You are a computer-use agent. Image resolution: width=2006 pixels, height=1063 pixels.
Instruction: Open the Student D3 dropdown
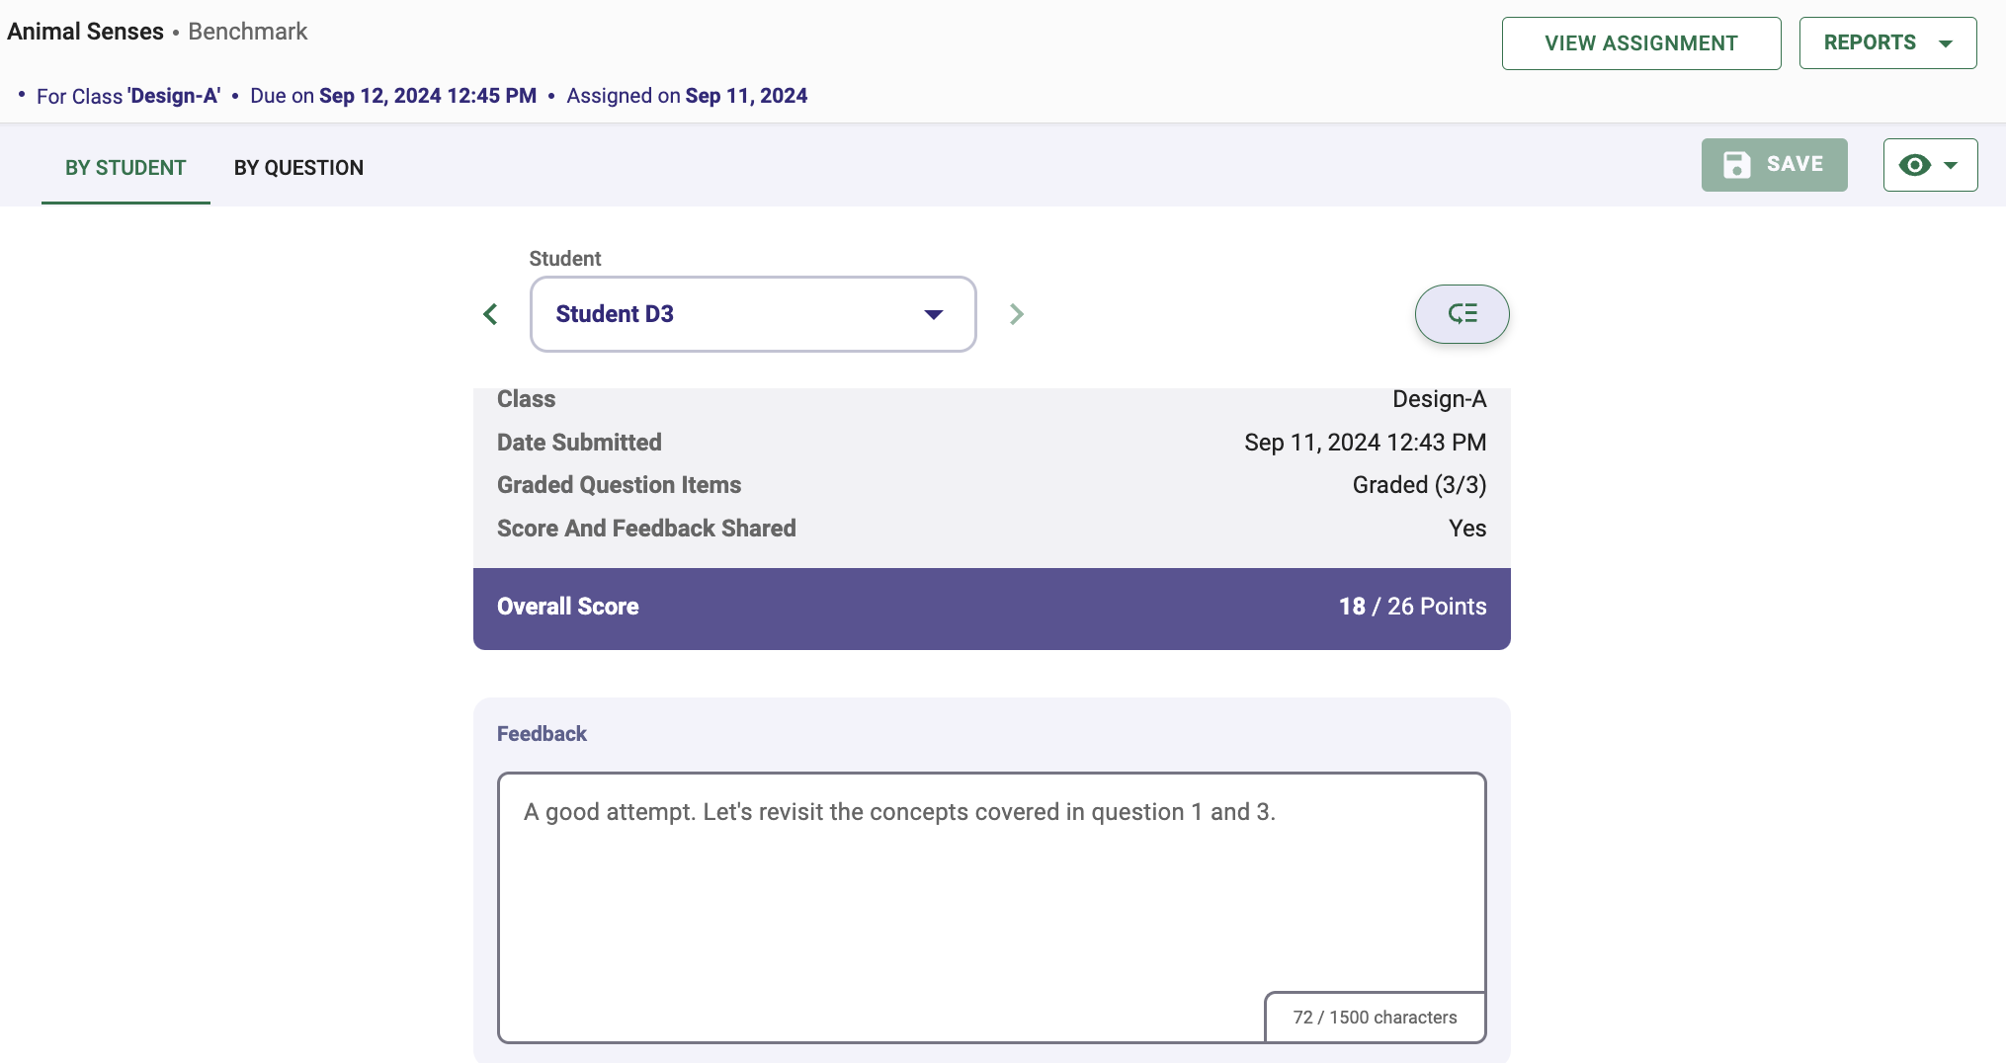753,314
